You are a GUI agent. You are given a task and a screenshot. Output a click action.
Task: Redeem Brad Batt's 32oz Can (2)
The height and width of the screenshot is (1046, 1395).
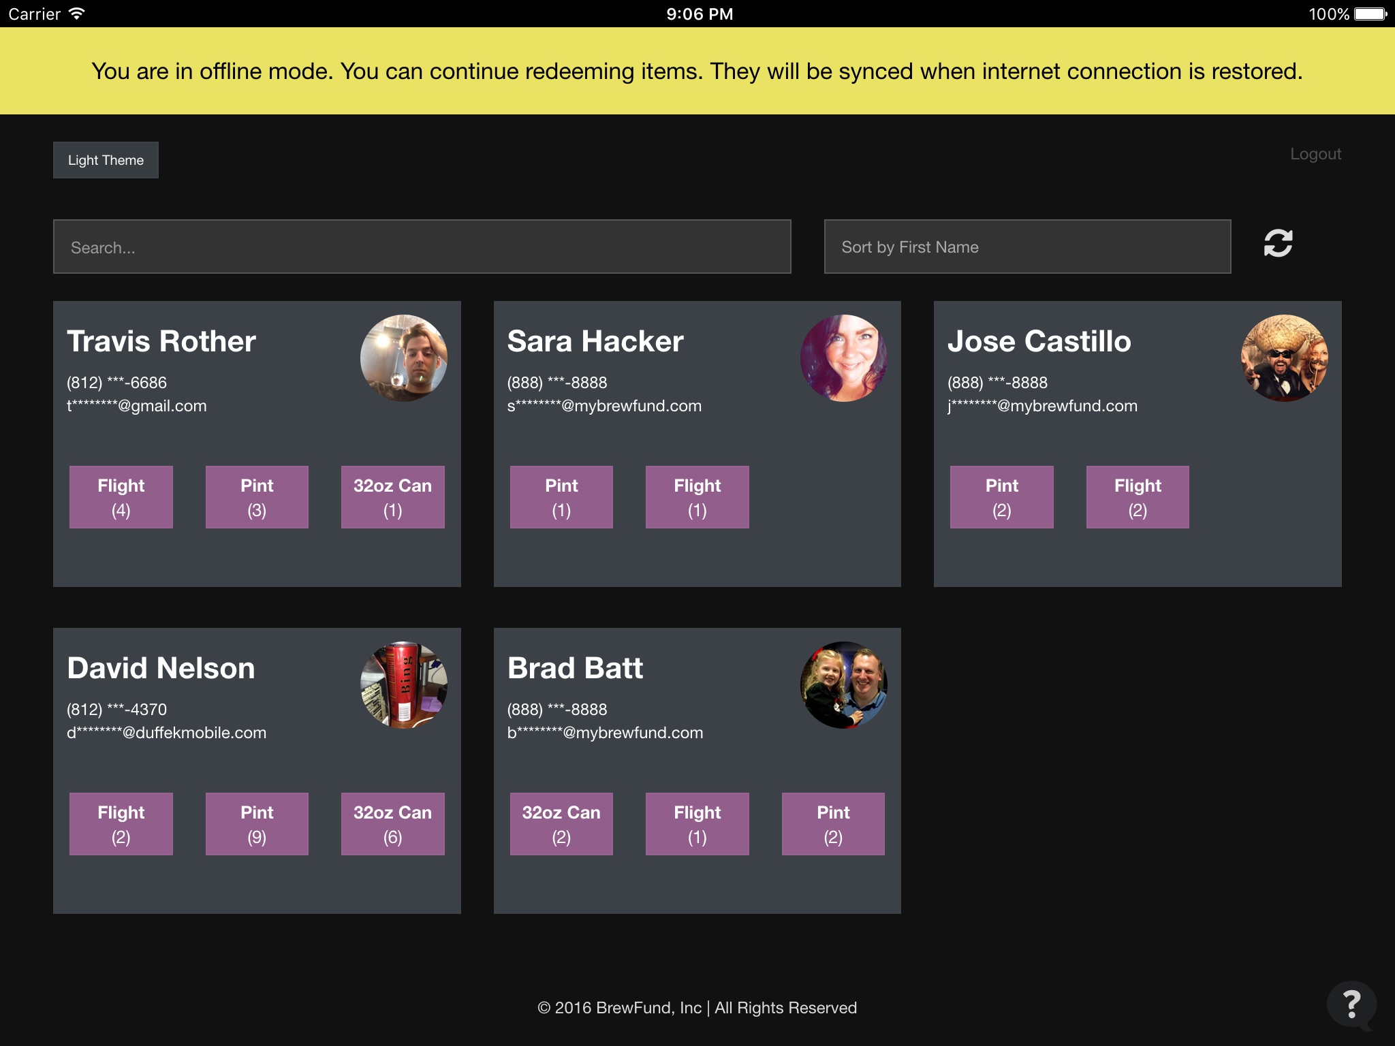[561, 824]
